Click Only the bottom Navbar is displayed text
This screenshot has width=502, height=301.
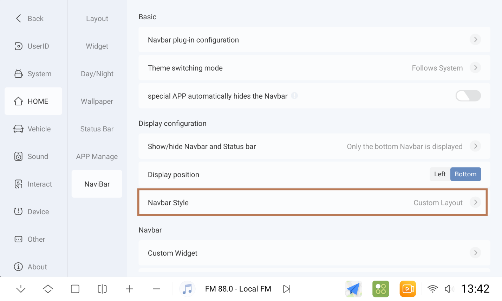pyautogui.click(x=404, y=146)
